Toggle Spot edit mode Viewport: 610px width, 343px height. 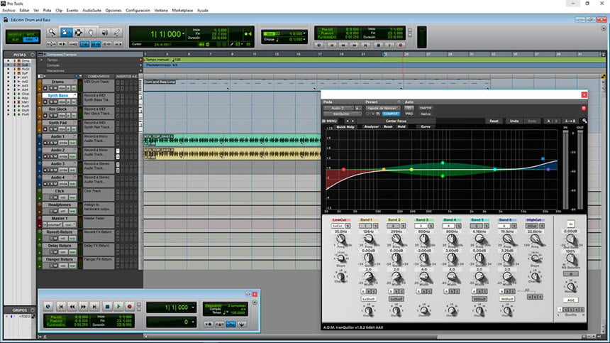[x=30, y=34]
